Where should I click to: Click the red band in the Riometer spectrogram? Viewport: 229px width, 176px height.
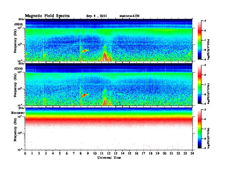[109, 120]
